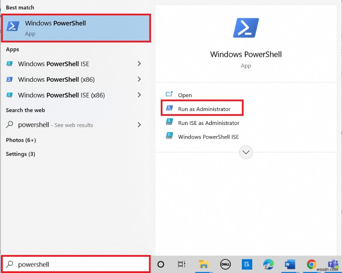Open Google Chrome from taskbar
Screen dimensions: 342x273
311,264
